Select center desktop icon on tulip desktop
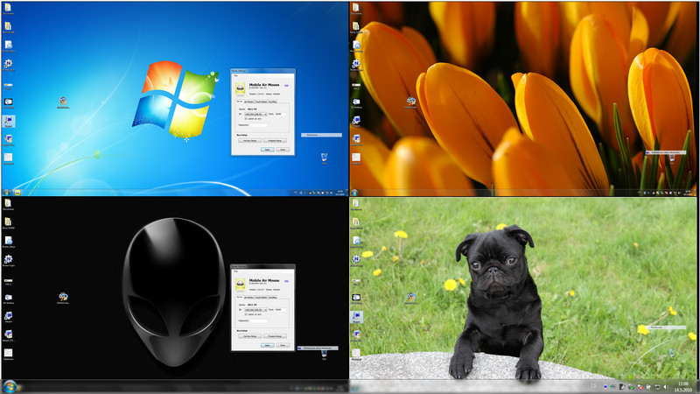 (x=410, y=102)
